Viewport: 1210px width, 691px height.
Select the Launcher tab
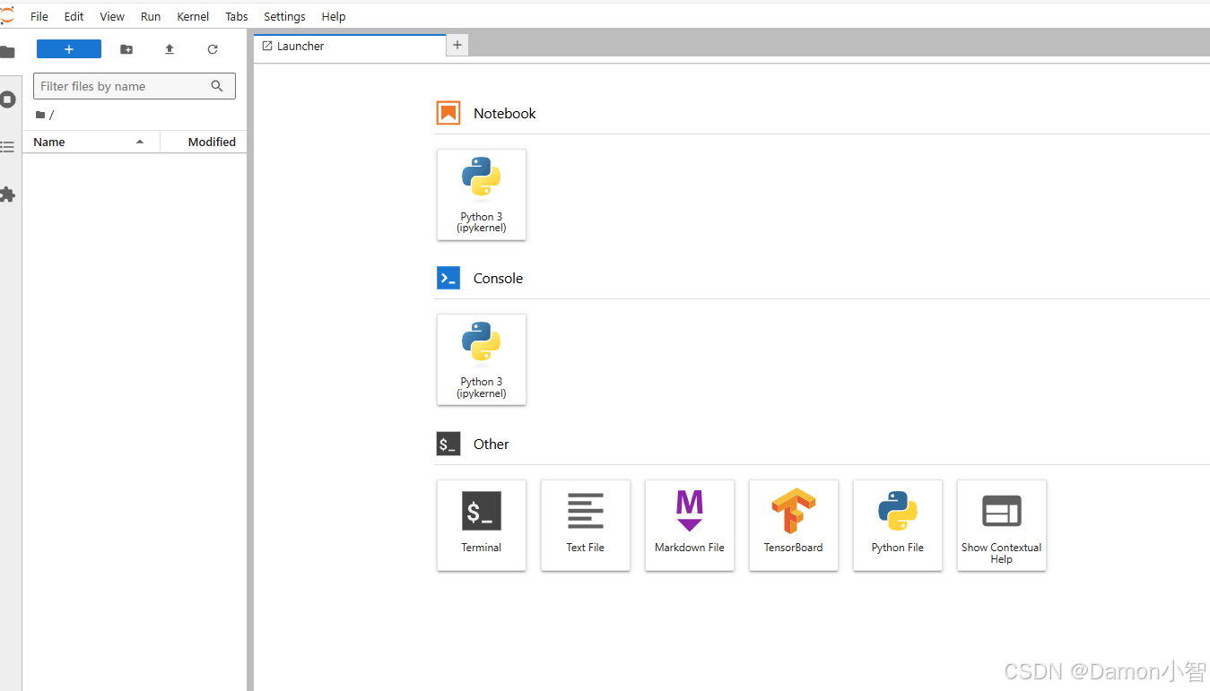tap(350, 46)
